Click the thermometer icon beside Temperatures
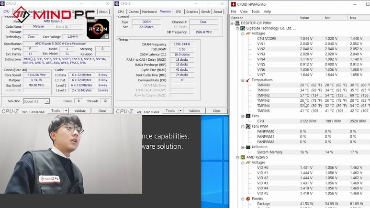The width and height of the screenshot is (370, 208). coord(248,80)
